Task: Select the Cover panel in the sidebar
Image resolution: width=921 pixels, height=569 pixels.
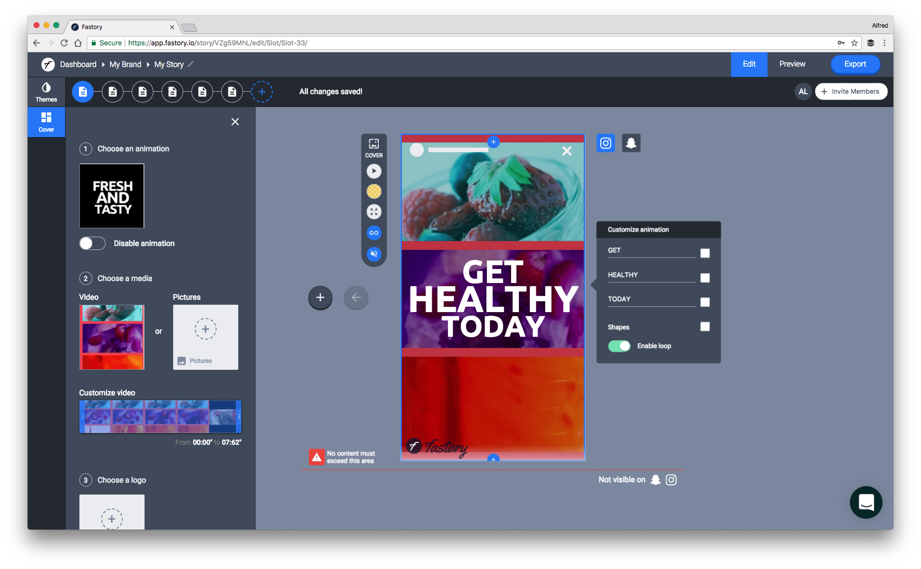Action: 46,121
